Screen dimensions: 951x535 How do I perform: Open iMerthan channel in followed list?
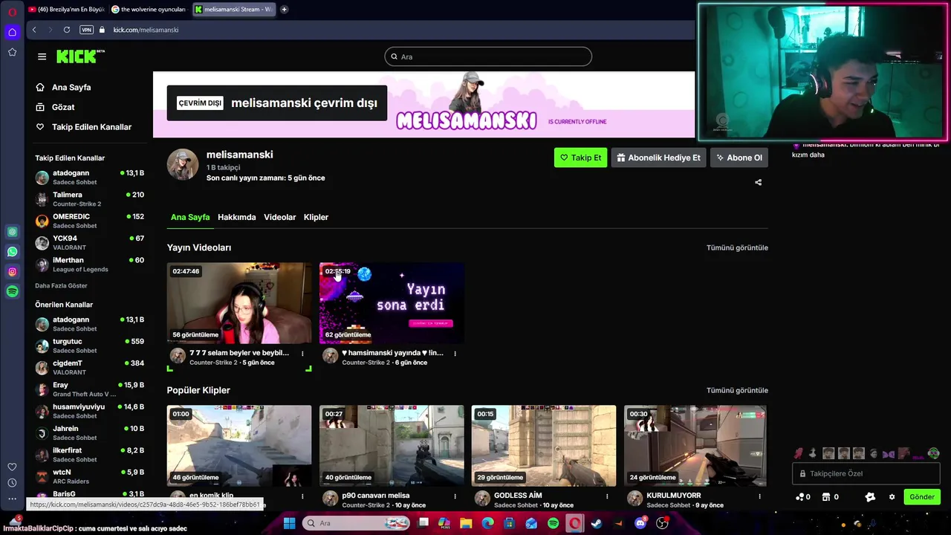click(x=89, y=264)
